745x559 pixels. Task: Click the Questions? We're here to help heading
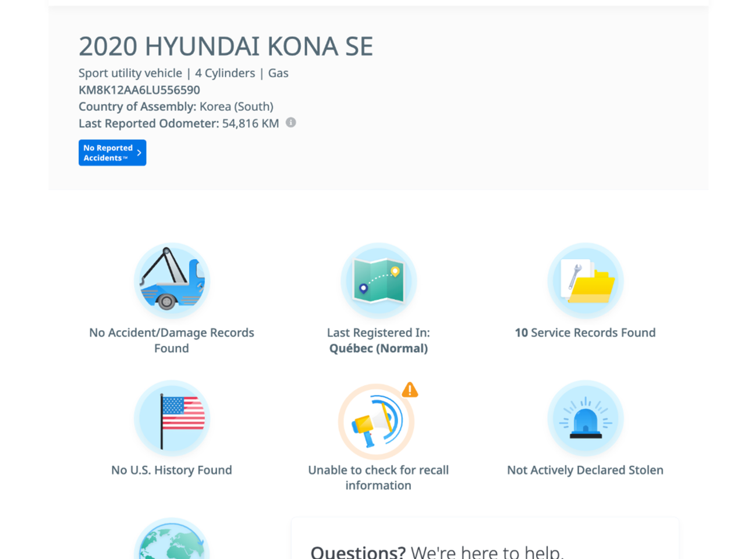click(437, 551)
